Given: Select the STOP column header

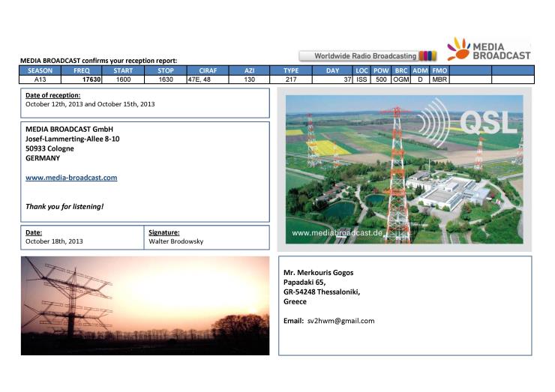Looking at the screenshot, I should tap(166, 70).
